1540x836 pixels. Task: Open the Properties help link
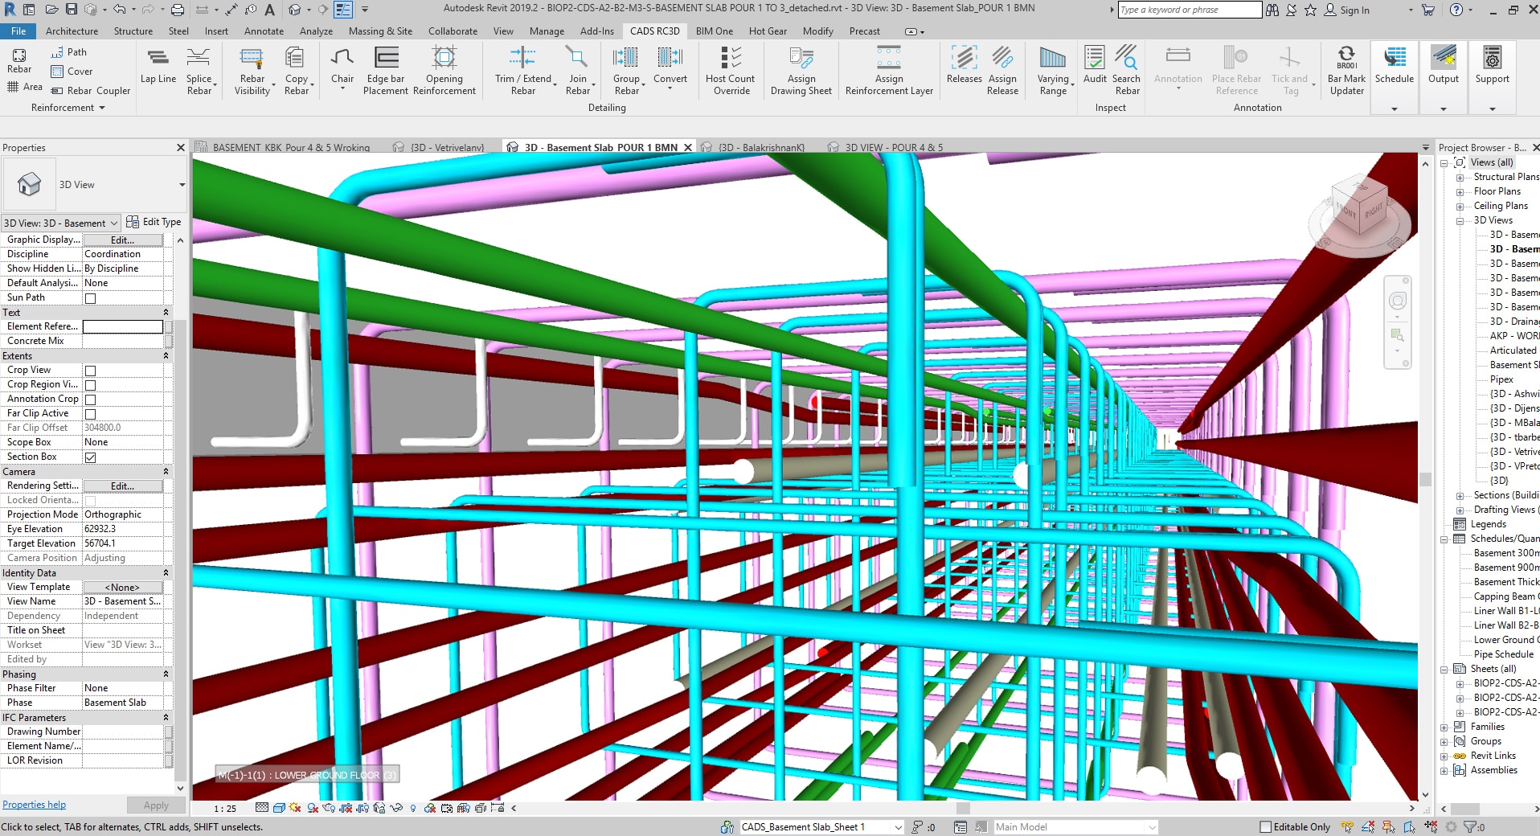tap(34, 805)
